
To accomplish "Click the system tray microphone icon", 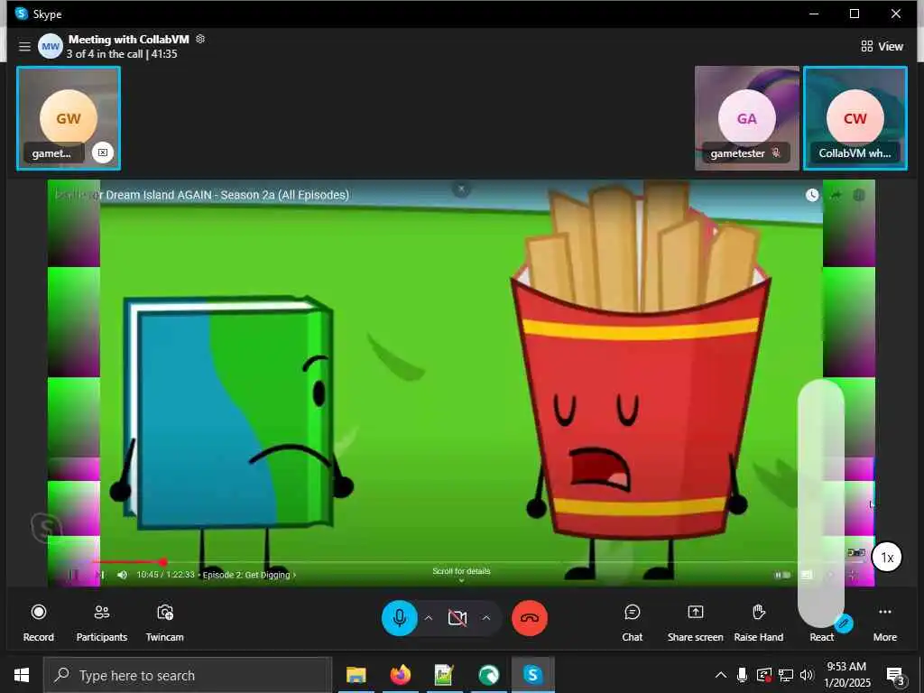I will (742, 675).
